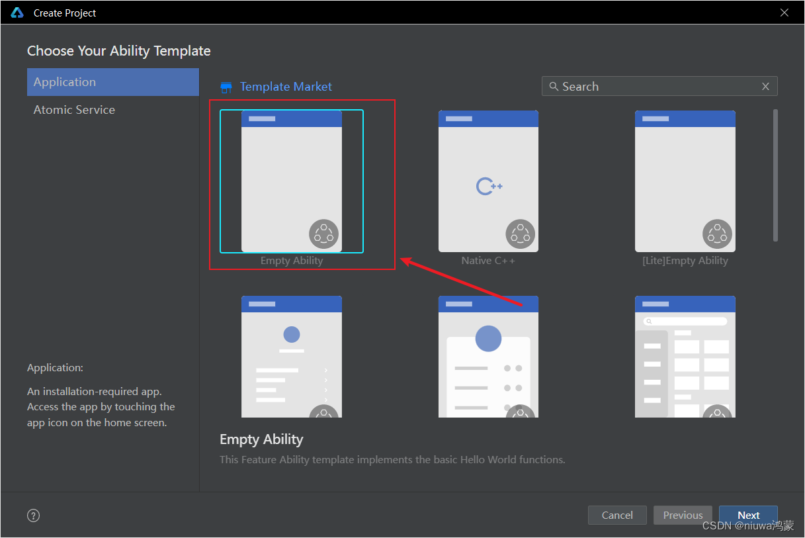Viewport: 805px width, 538px height.
Task: Click the Next button
Action: point(748,516)
